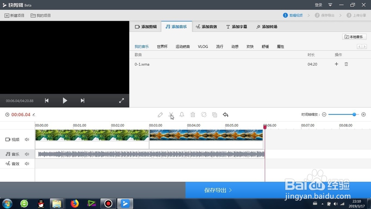Open the 添加字幕 tab
This screenshot has width=371, height=209.
tap(237, 26)
